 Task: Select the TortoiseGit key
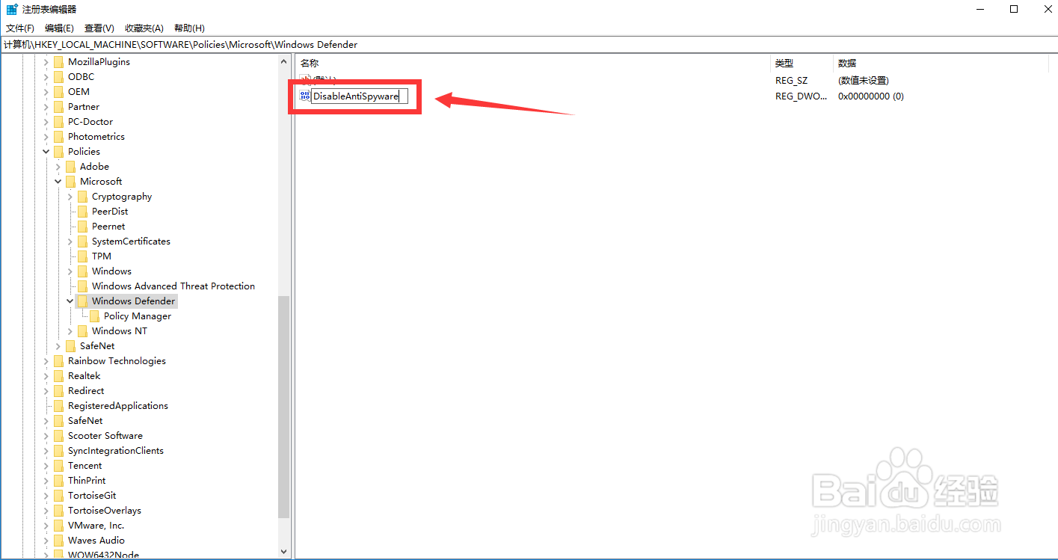92,495
